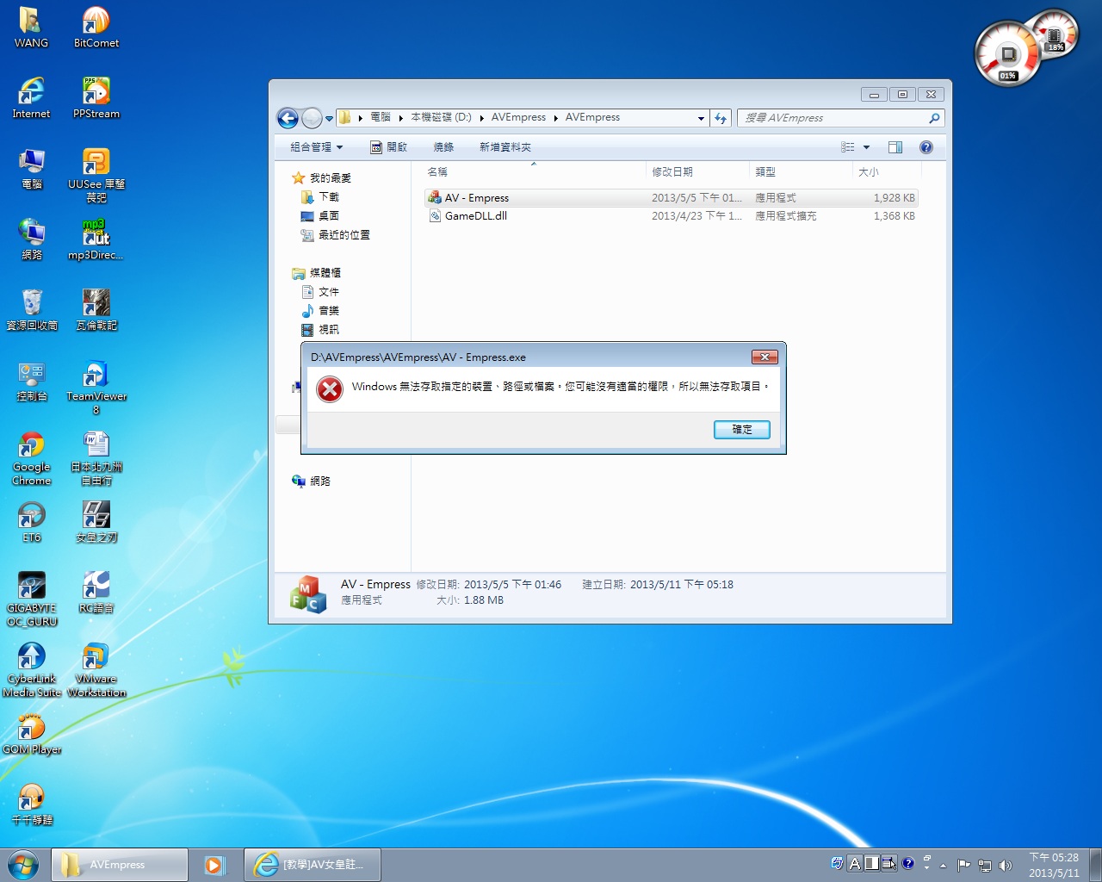Open Explorer help question mark icon

pyautogui.click(x=926, y=147)
